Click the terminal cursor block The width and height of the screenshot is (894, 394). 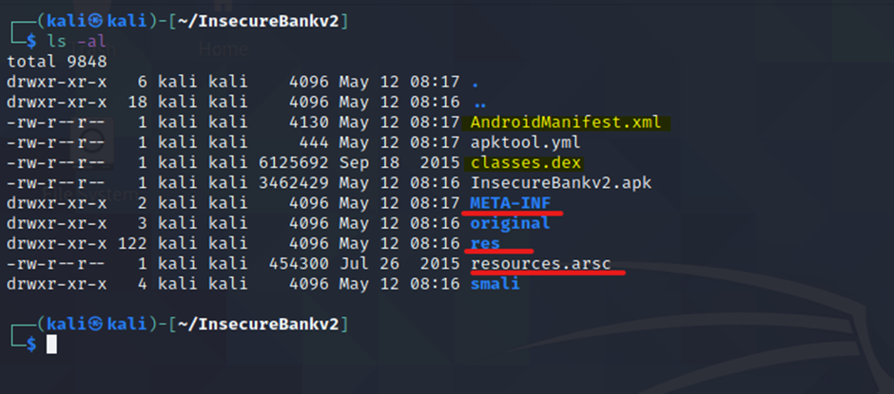pos(52,344)
